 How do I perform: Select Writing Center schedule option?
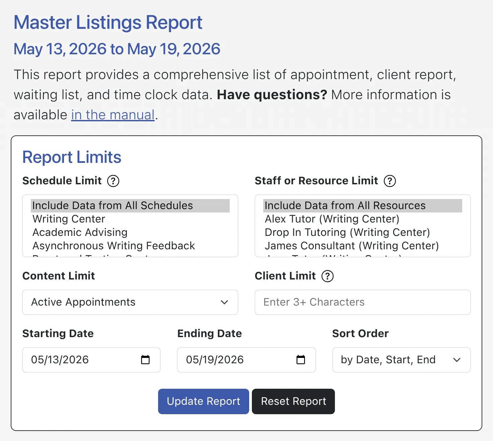[130, 219]
